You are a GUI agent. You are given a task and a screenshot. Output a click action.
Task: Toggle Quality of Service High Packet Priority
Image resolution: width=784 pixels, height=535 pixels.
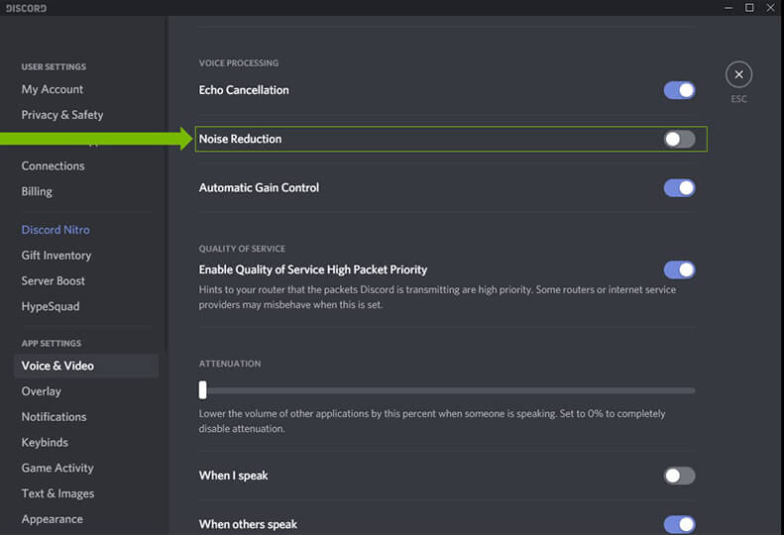[679, 269]
